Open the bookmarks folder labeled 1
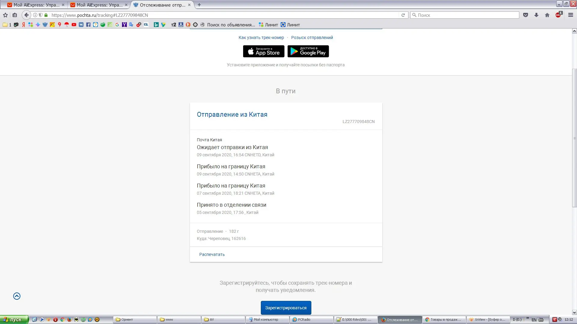The image size is (577, 324). coord(7,25)
